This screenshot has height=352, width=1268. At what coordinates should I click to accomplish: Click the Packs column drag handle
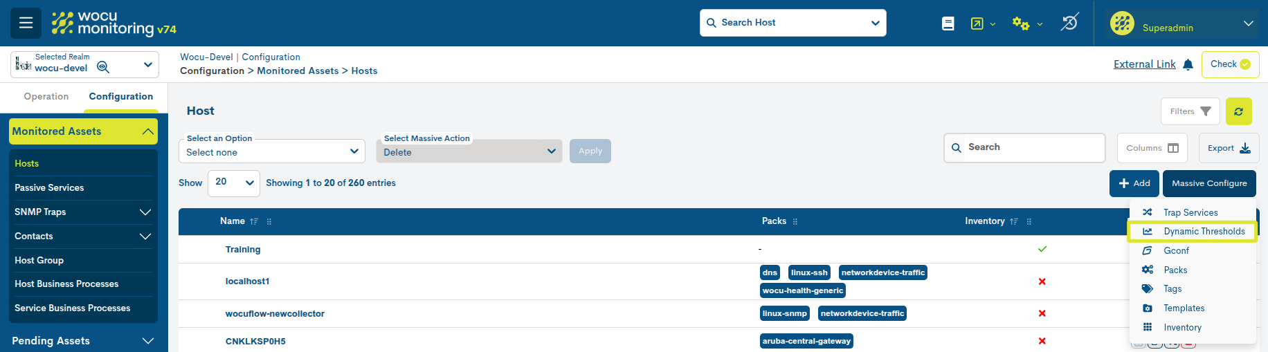coord(795,221)
